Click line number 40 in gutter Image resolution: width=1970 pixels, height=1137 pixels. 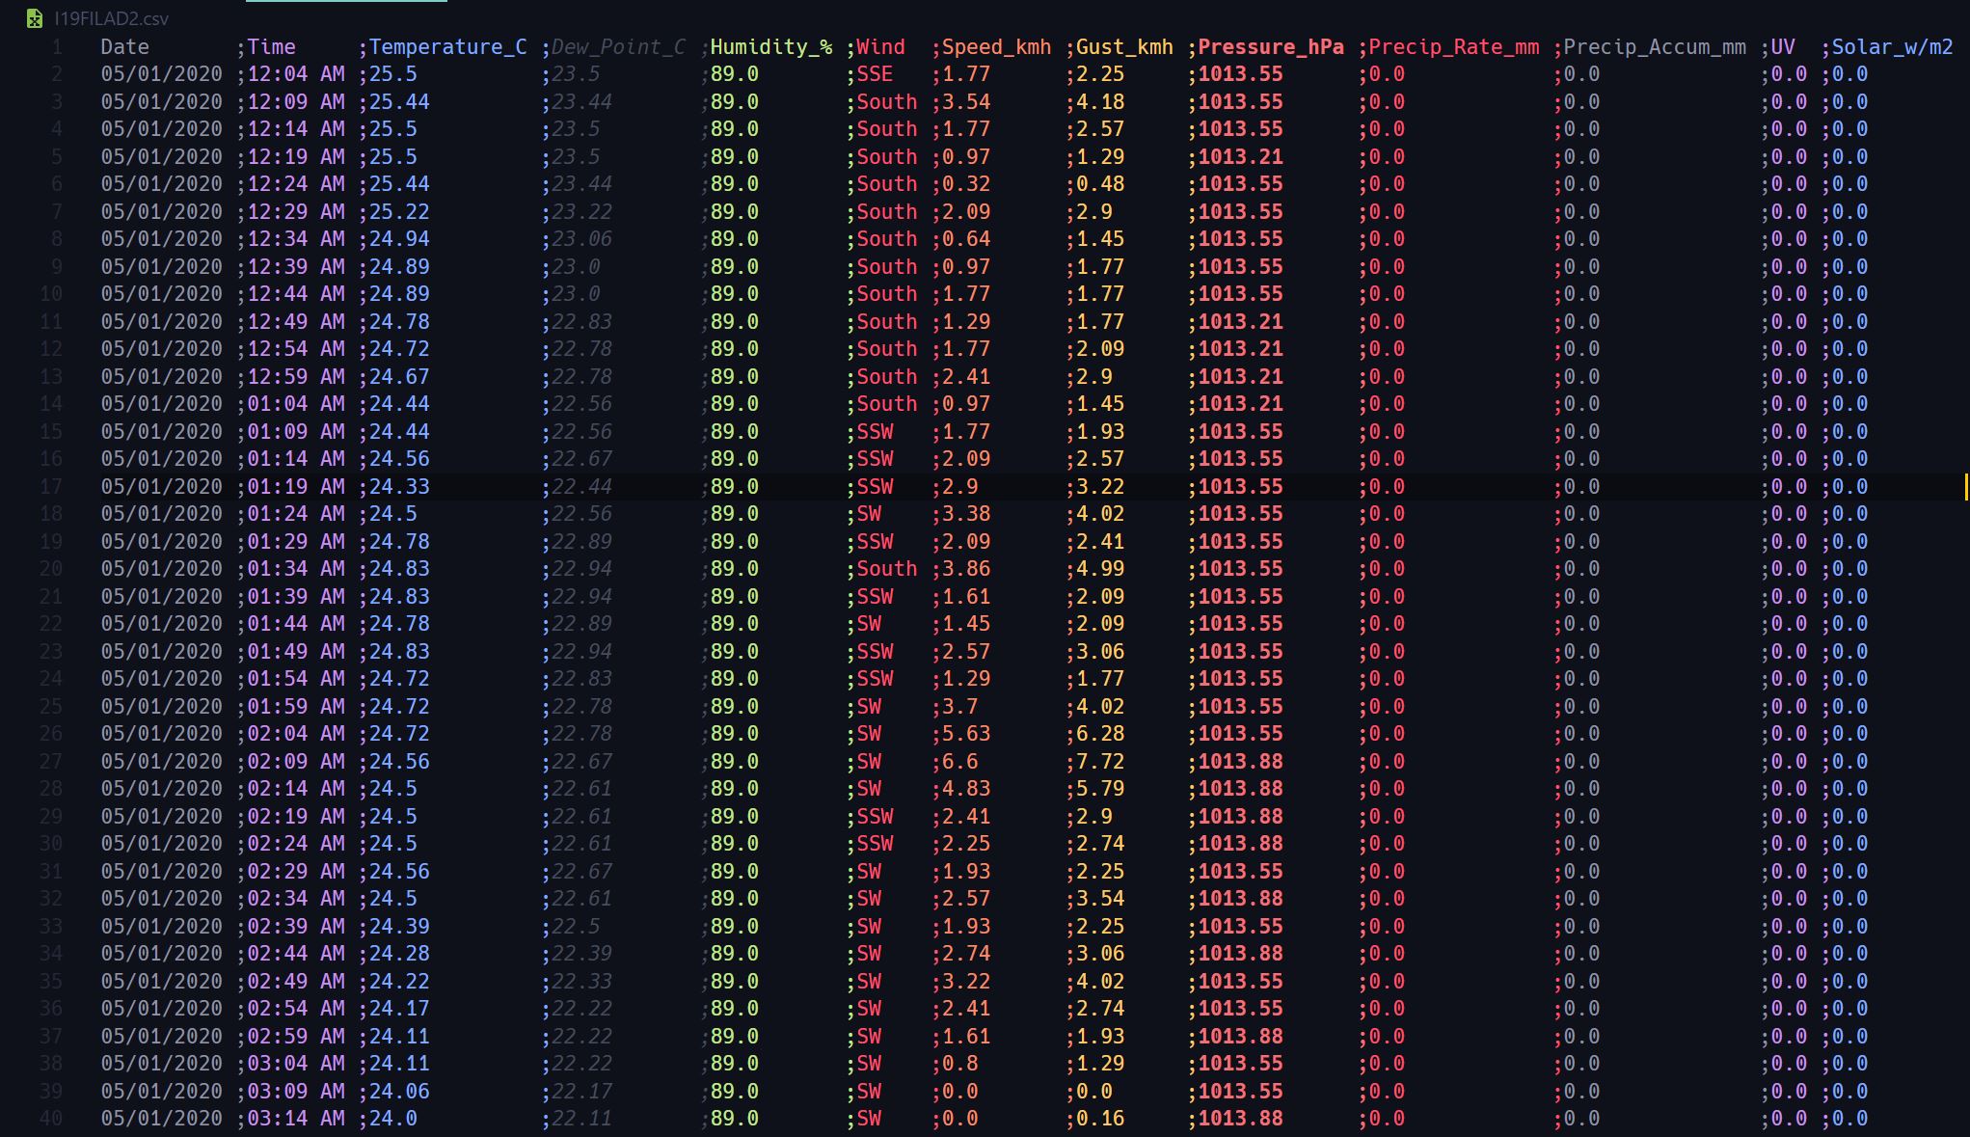click(x=51, y=1119)
